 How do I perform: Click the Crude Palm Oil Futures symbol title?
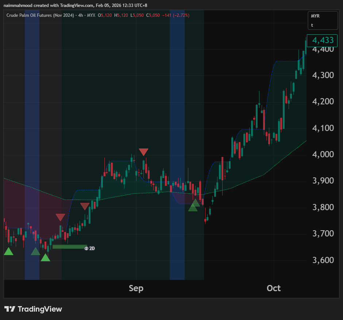[x=40, y=15]
